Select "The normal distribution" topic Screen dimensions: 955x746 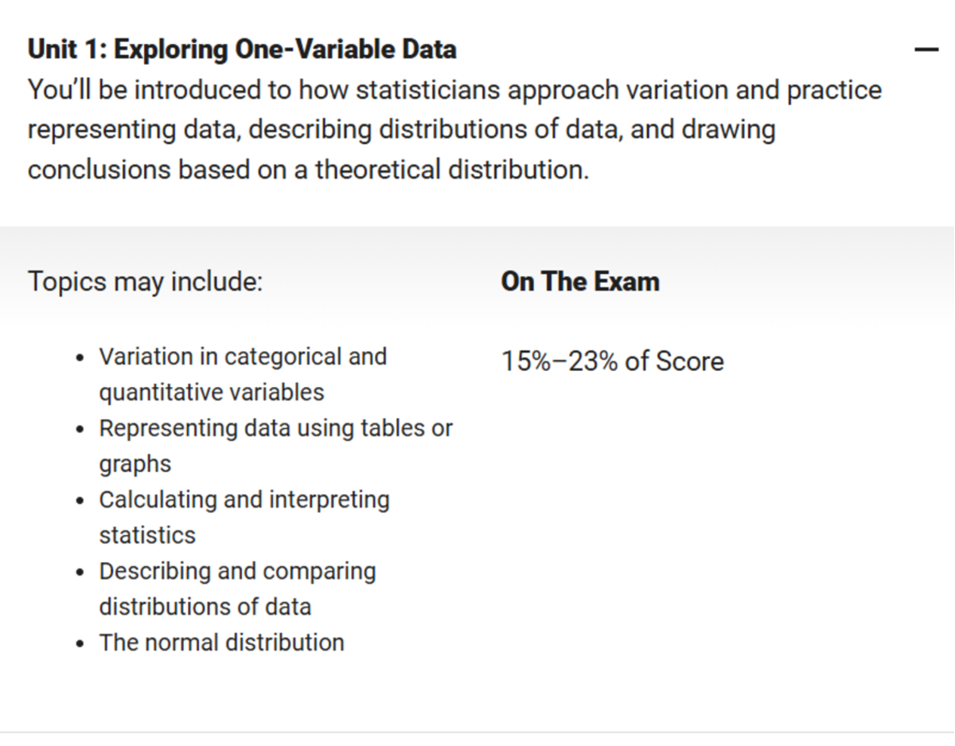[x=221, y=642]
